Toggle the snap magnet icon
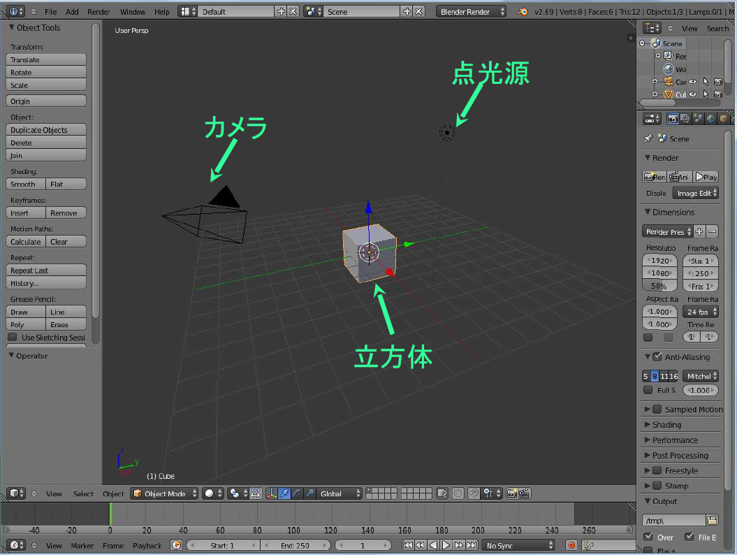 point(473,493)
